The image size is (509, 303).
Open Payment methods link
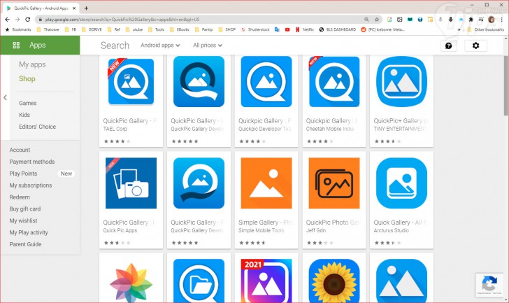[x=32, y=162]
